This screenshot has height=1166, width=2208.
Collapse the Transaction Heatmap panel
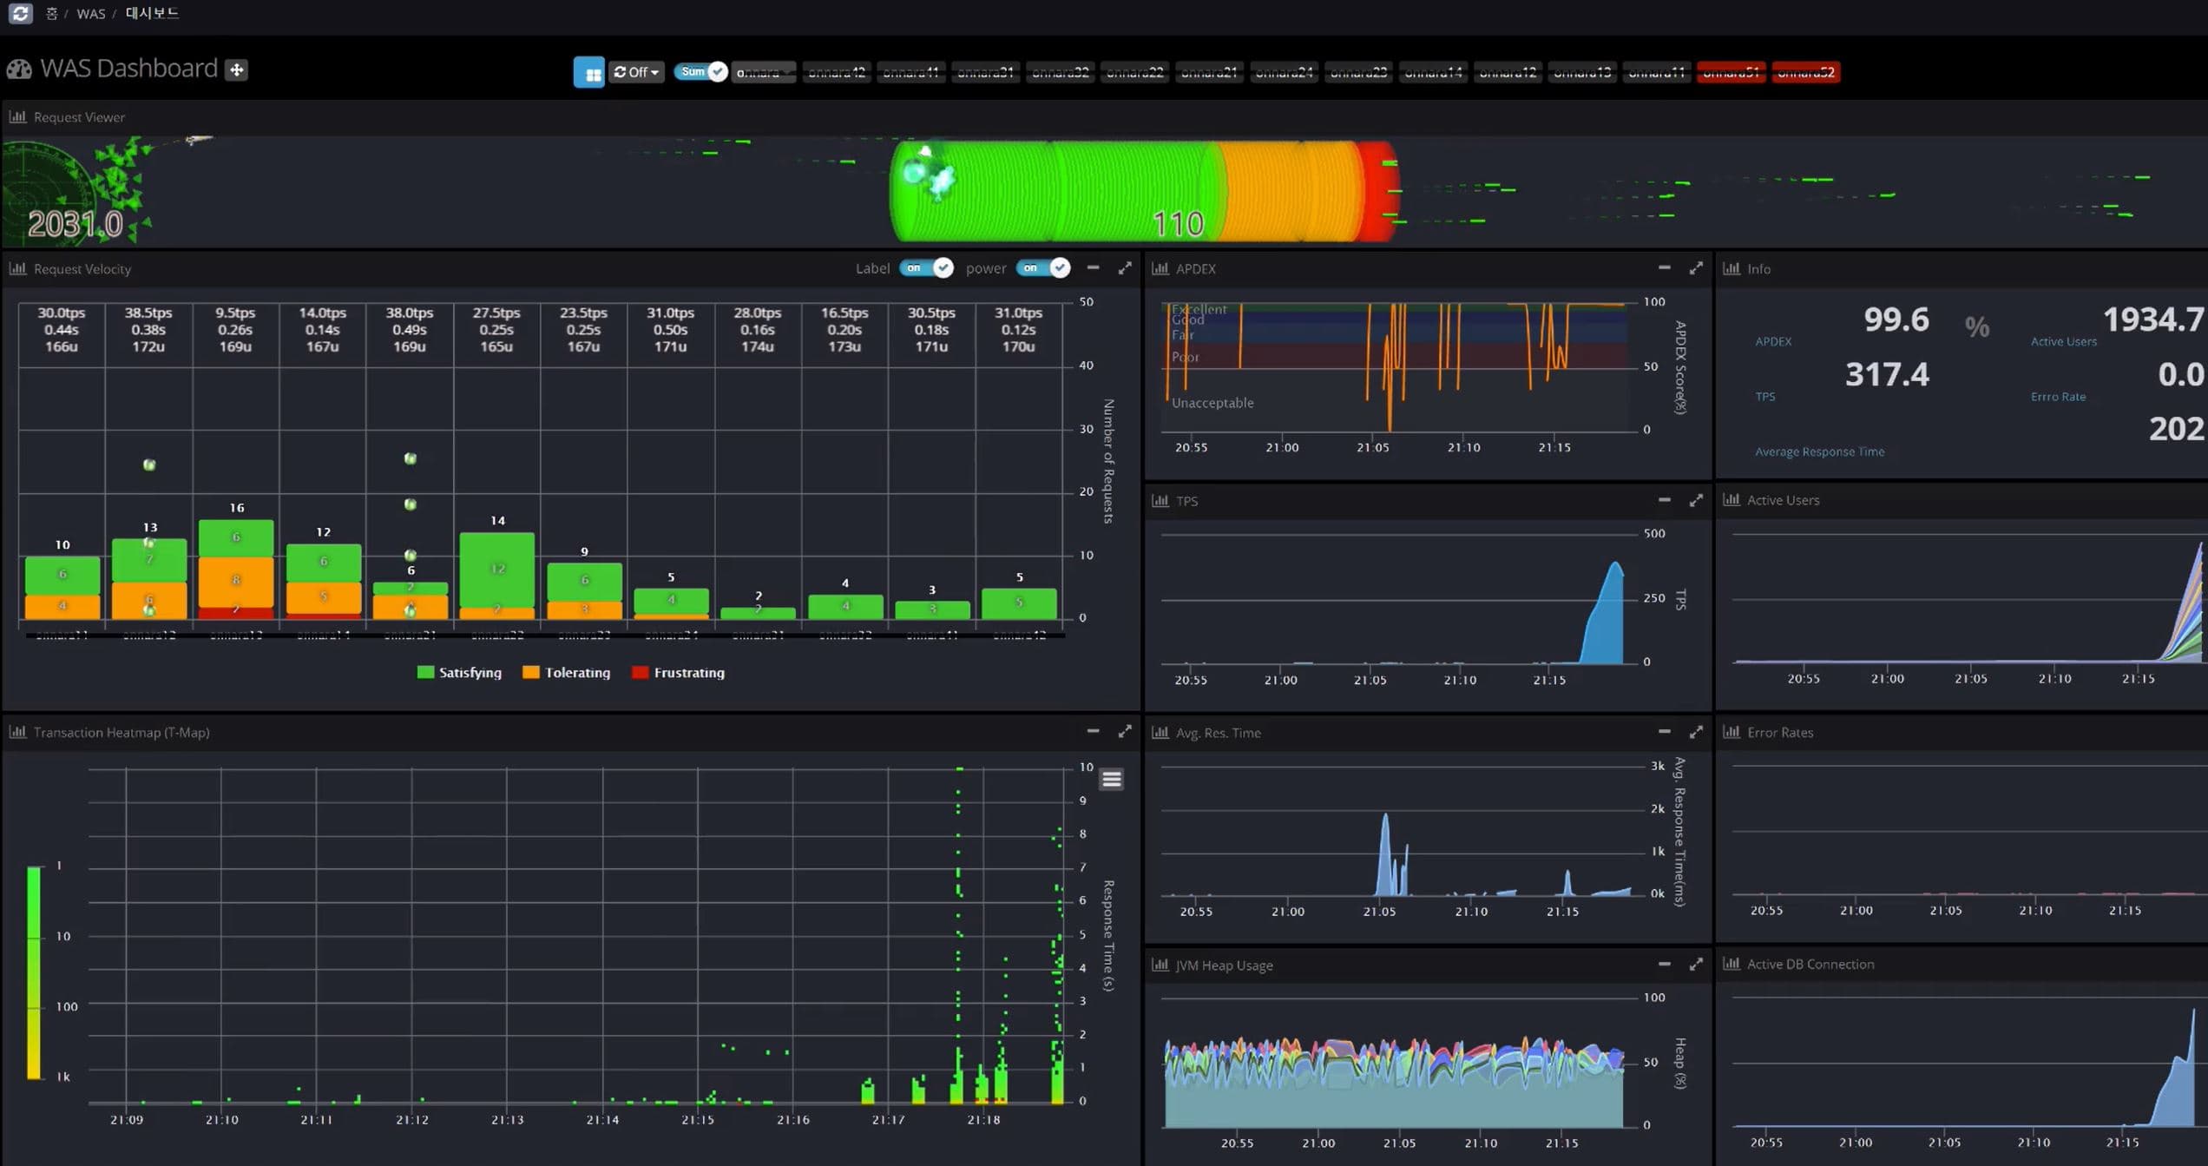pyautogui.click(x=1093, y=731)
